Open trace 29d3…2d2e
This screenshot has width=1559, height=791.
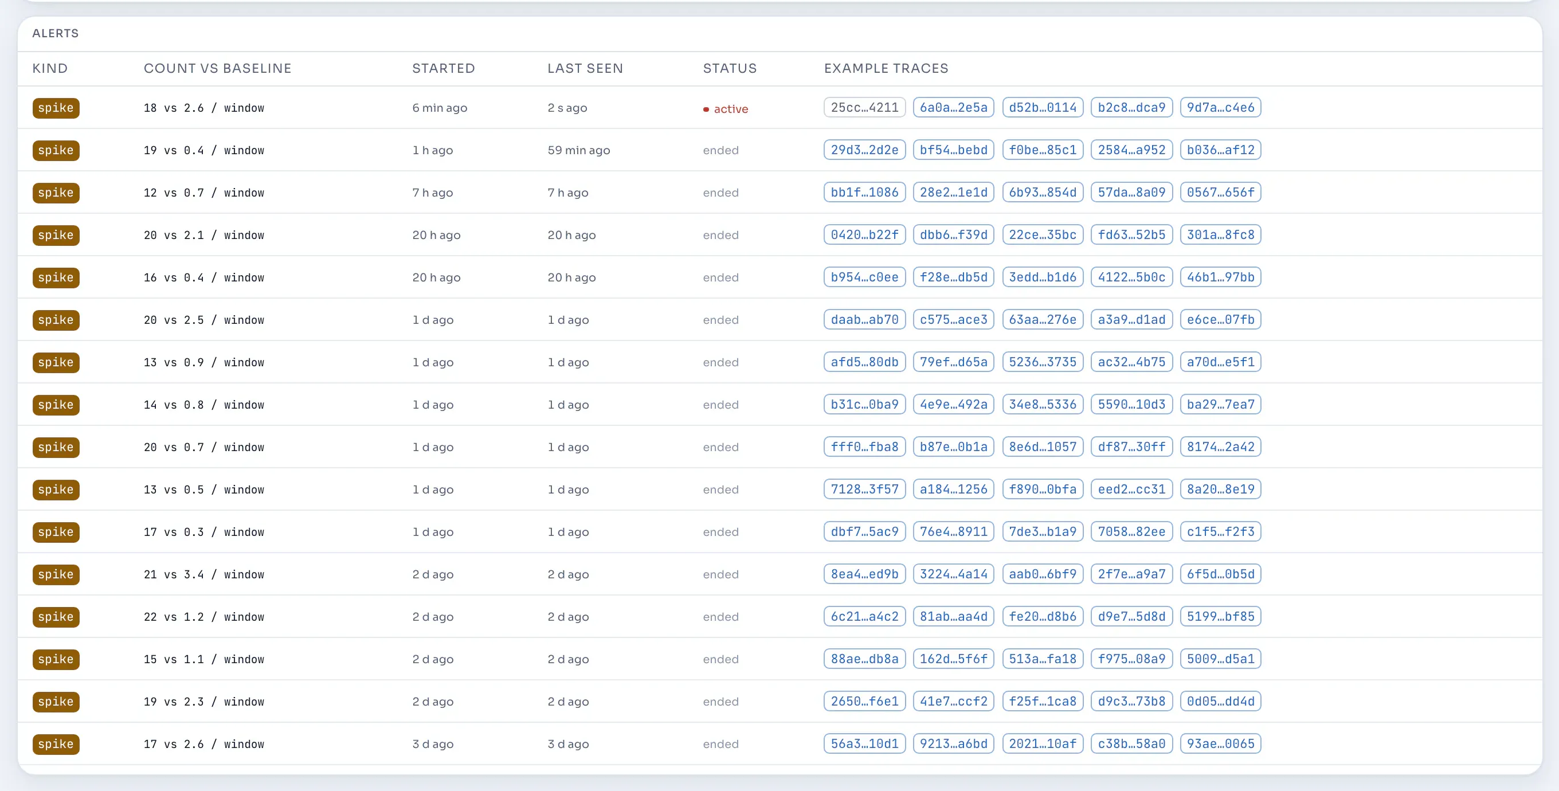click(x=864, y=150)
